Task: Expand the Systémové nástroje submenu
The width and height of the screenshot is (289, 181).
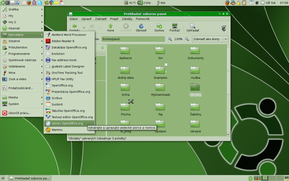Action: pyautogui.click(x=22, y=60)
